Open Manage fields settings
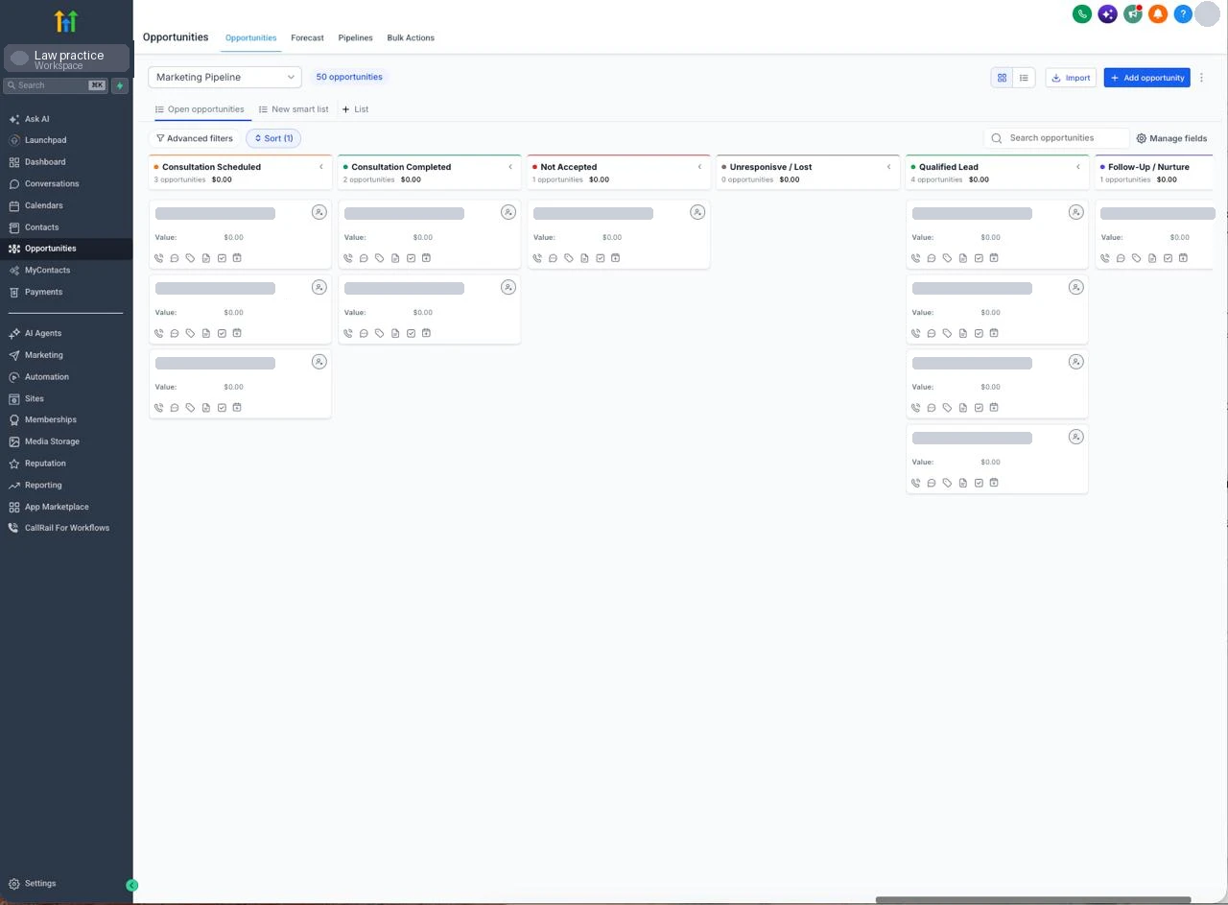The height and width of the screenshot is (905, 1228). [1171, 138]
